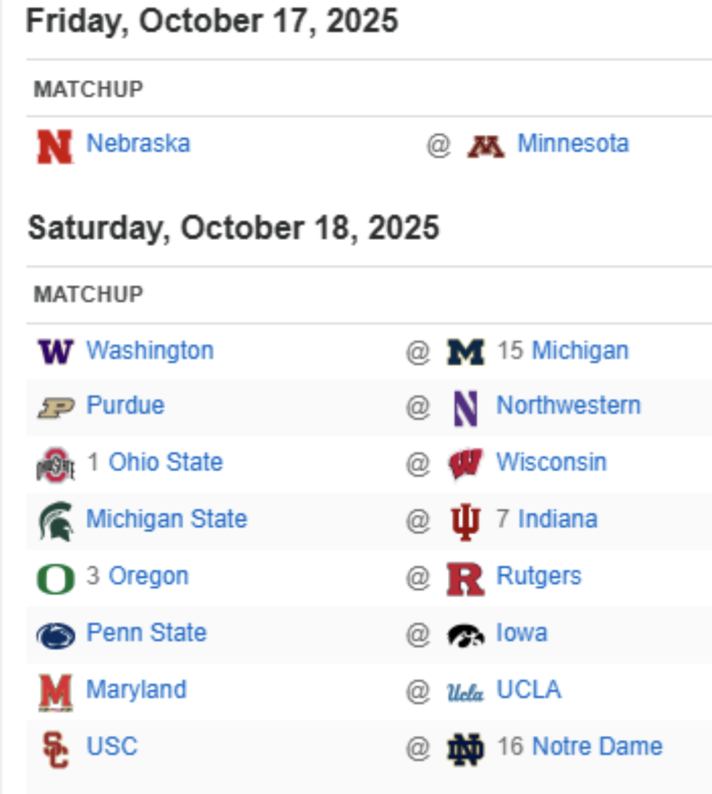The height and width of the screenshot is (794, 712).
Task: Go to the Northwestern team page
Action: (x=569, y=405)
